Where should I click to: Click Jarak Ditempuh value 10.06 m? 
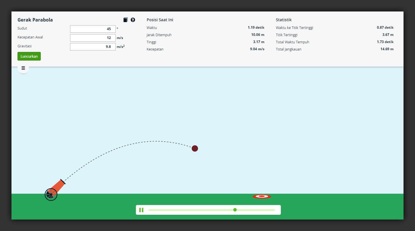pyautogui.click(x=258, y=35)
